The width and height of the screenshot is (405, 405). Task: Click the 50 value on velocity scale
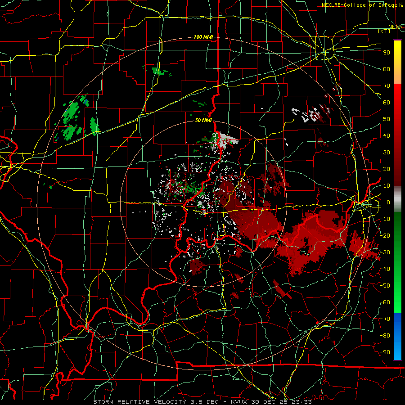pos(387,119)
